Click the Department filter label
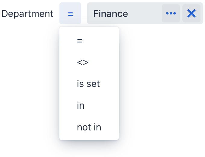This screenshot has height=157, width=205. [27, 14]
